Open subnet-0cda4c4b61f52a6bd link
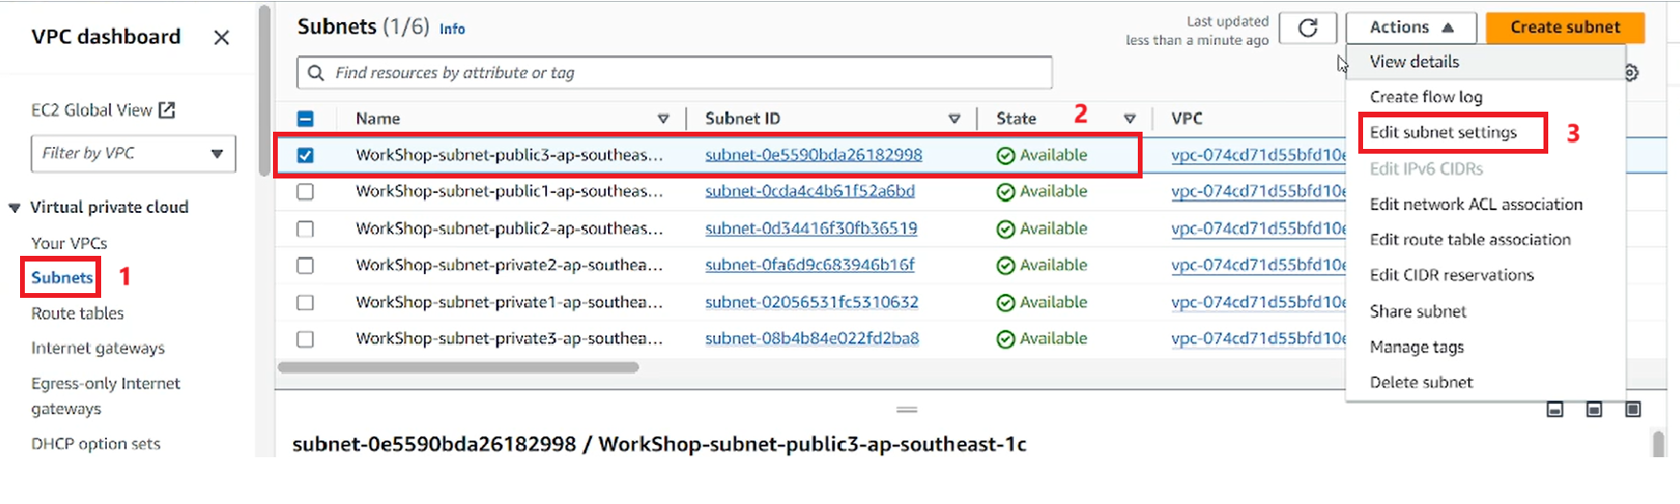Viewport: 1680px width, 504px height. tap(809, 192)
